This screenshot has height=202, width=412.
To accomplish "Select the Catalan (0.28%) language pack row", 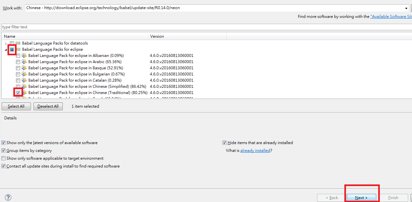I will tap(75, 80).
